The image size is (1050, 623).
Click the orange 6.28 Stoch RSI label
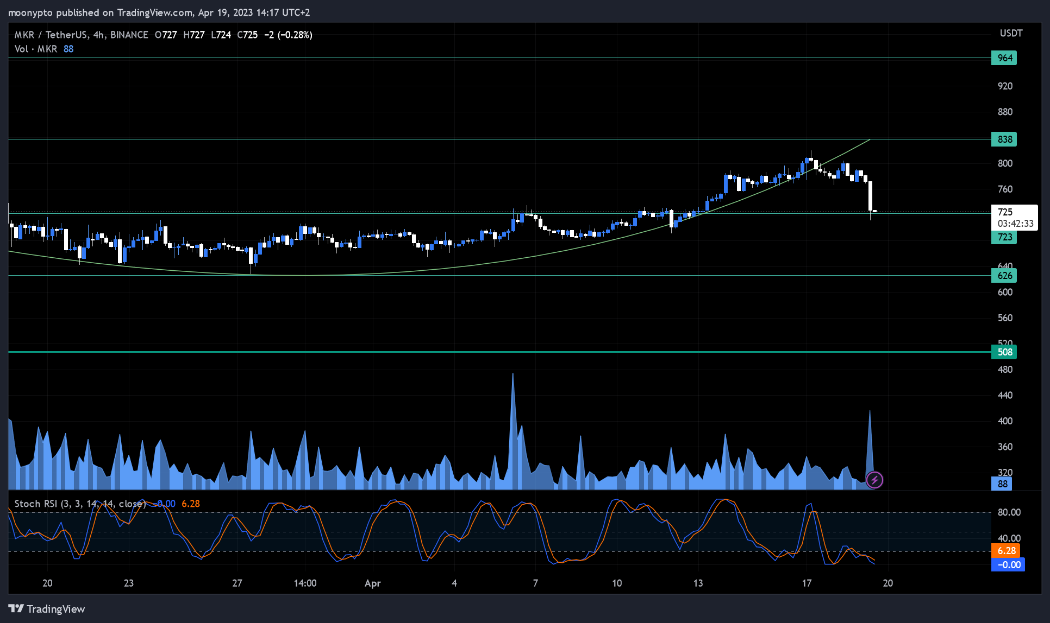(1006, 551)
